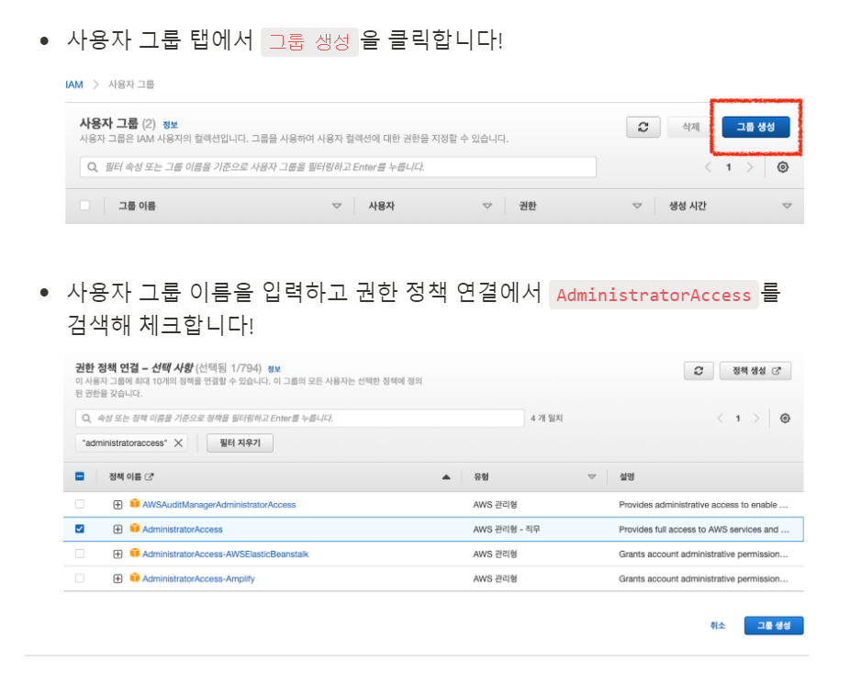Viewport: 850px width, 683px height.
Task: Click refresh icon in permission policy section
Action: pyautogui.click(x=699, y=371)
